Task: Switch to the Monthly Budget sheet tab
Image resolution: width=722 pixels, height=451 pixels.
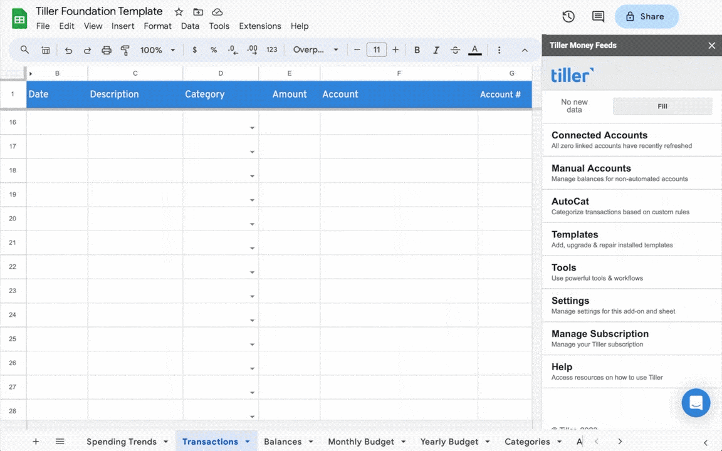Action: [x=361, y=442]
